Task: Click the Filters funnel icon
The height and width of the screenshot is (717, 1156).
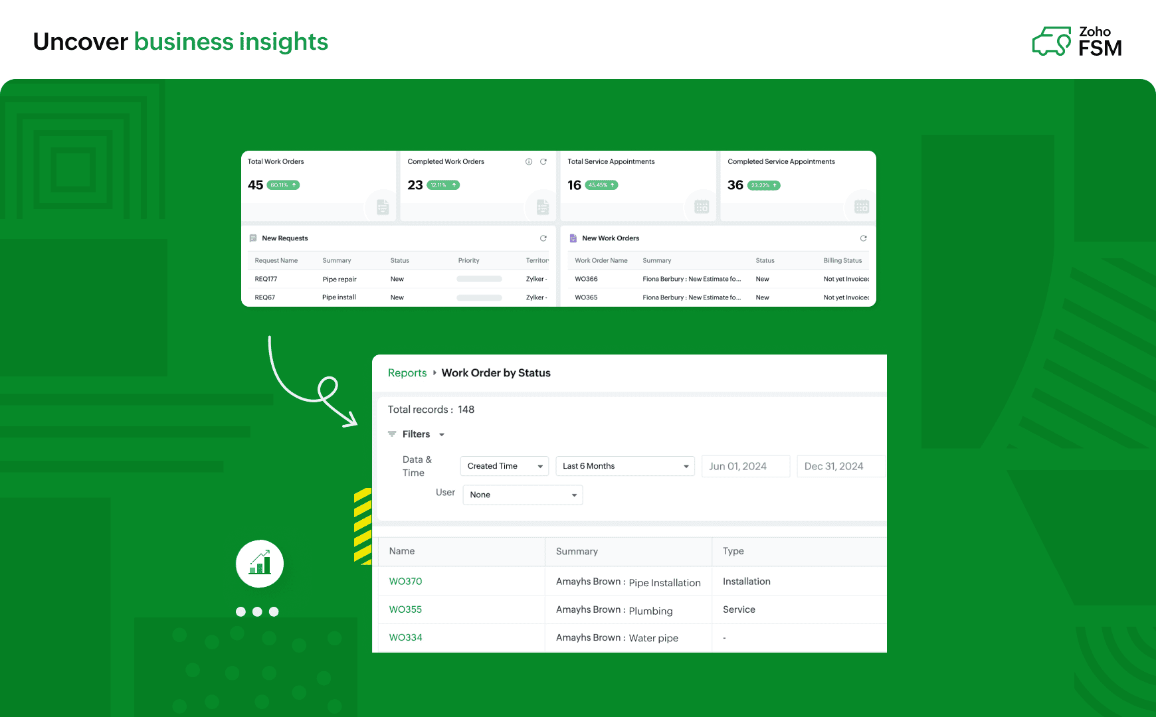Action: [x=391, y=434]
